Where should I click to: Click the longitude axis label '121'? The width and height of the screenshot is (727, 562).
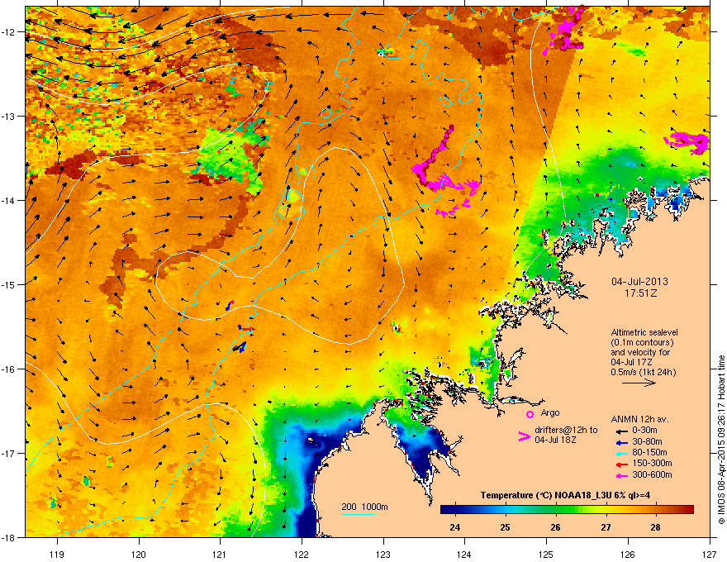[x=220, y=555]
